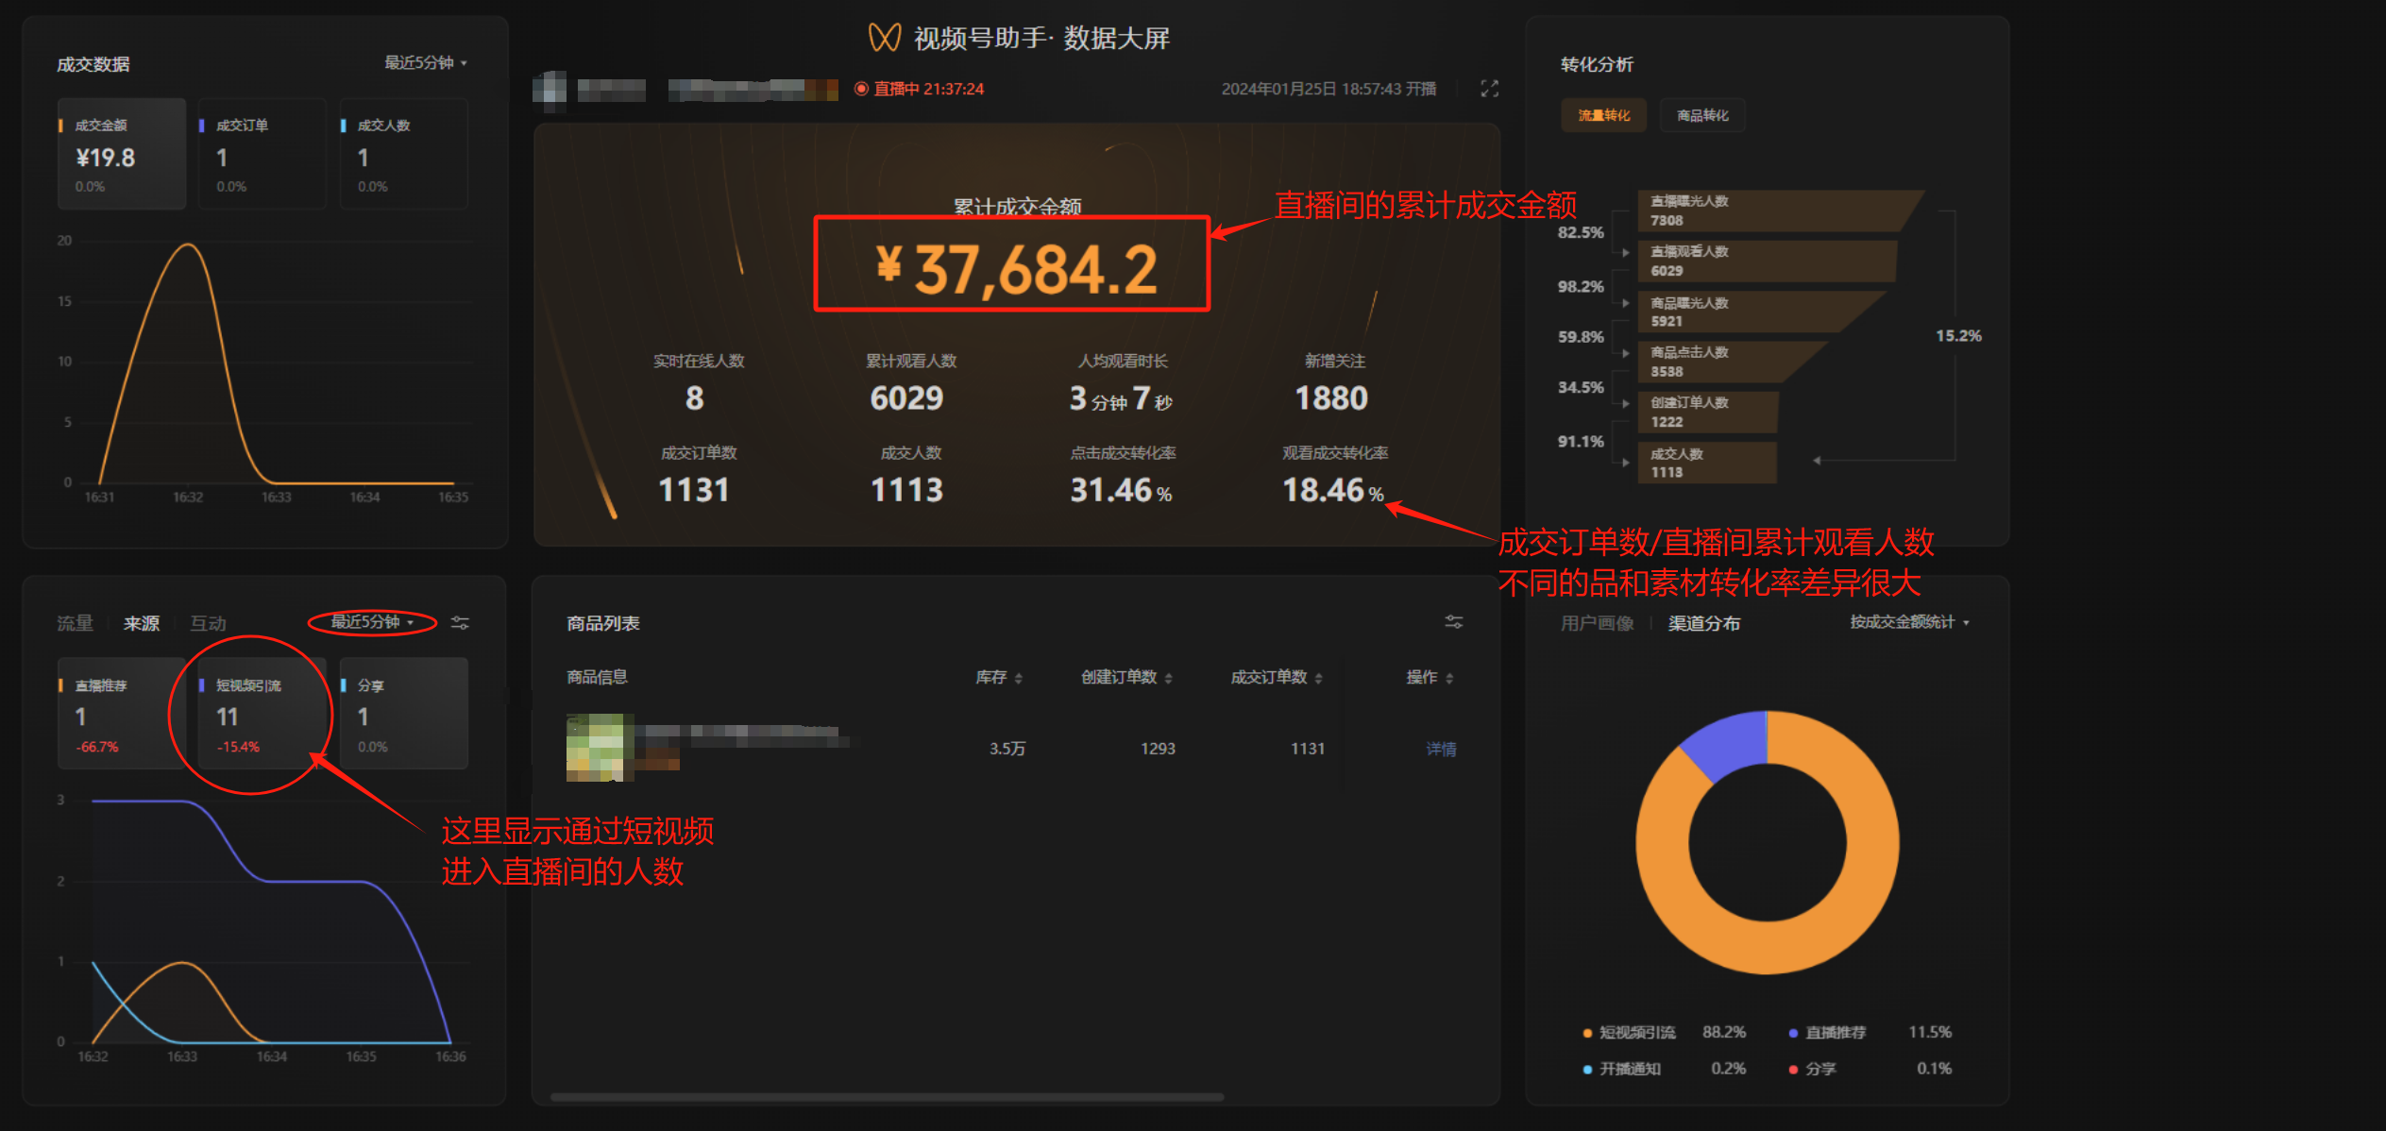The width and height of the screenshot is (2386, 1131).
Task: Switch to 流量转化 tab
Action: click(1603, 115)
